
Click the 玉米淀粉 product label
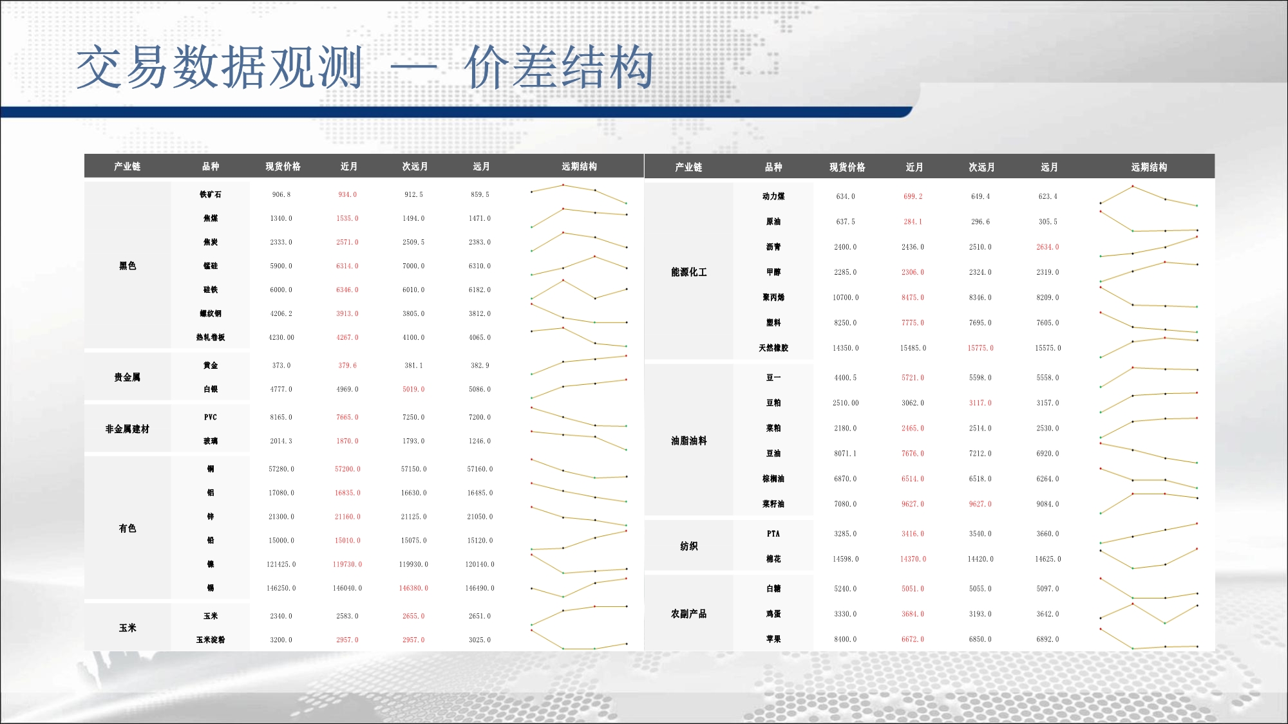(211, 640)
